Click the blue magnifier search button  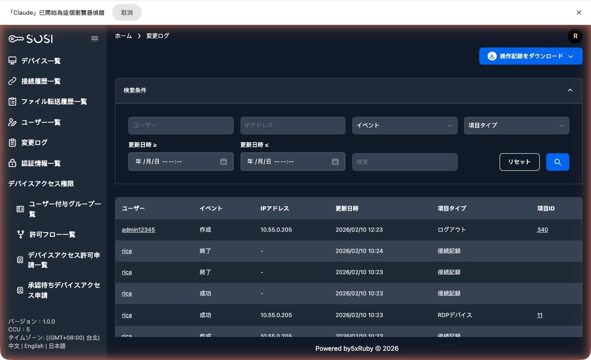557,162
